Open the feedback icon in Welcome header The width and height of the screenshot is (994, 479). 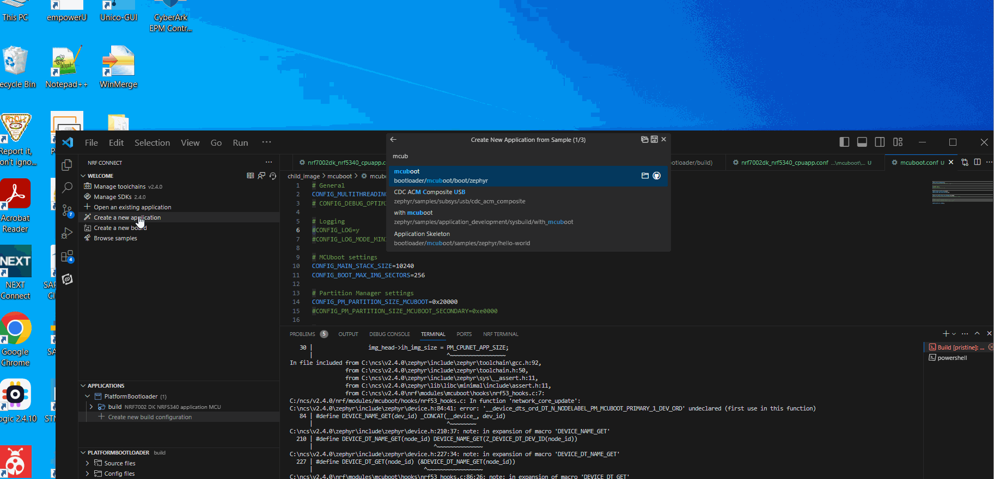pyautogui.click(x=261, y=176)
